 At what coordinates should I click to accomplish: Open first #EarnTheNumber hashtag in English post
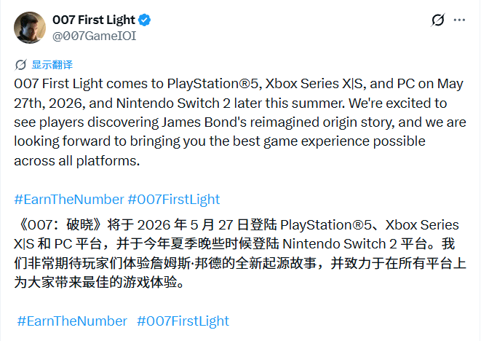(69, 199)
